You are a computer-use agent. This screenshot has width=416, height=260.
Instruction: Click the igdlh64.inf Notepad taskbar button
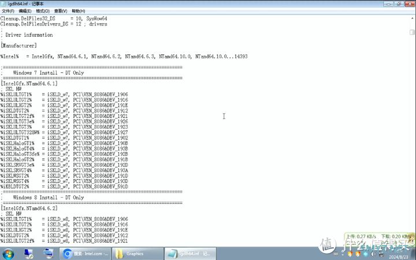[x=190, y=254]
